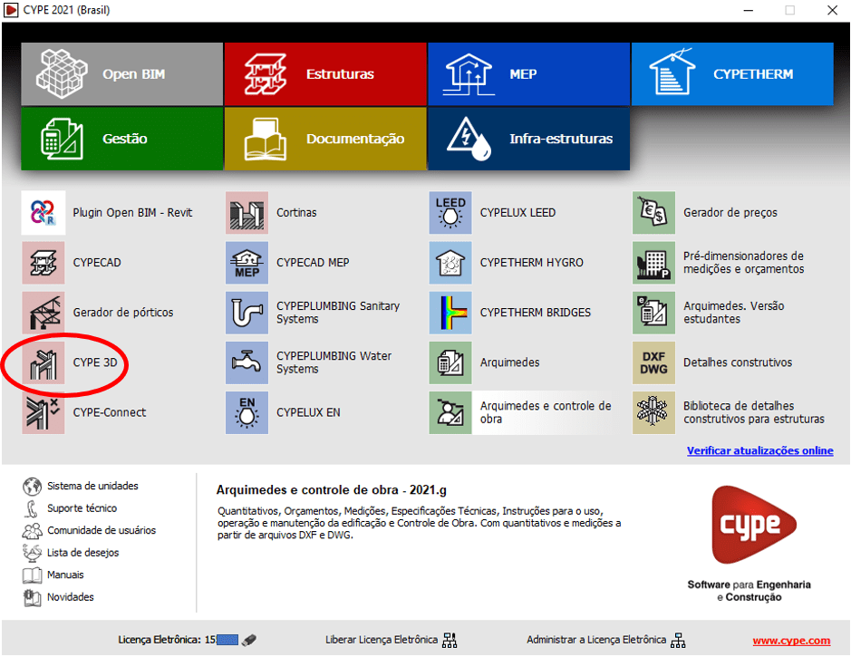Launch Plugin Open BIM - Revit icon
Viewport: 851px width, 657px height.
(x=44, y=213)
